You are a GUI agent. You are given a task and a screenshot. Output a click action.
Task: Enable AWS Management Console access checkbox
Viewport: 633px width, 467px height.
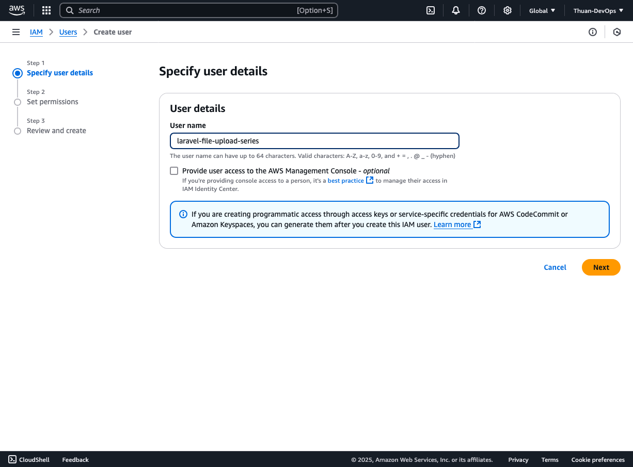[174, 171]
